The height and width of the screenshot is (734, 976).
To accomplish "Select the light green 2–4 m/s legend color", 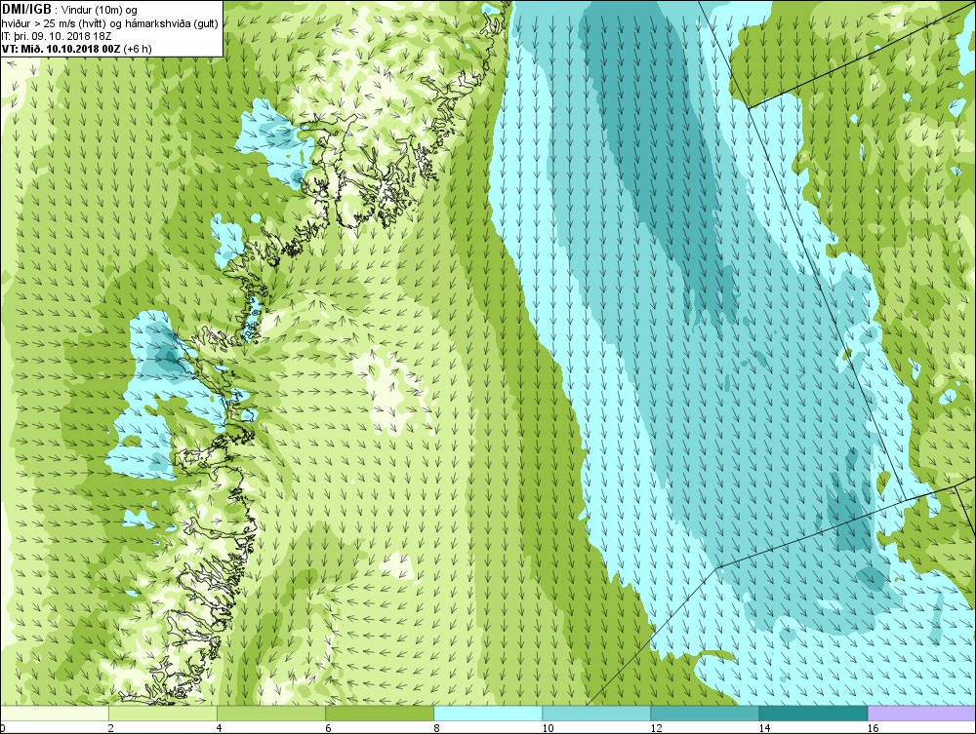I will (x=163, y=714).
